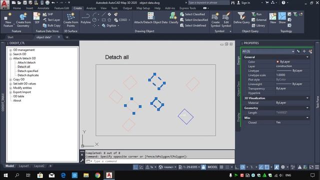Open File Explorer from taskbar
This screenshot has width=320, height=180.
pos(86,175)
